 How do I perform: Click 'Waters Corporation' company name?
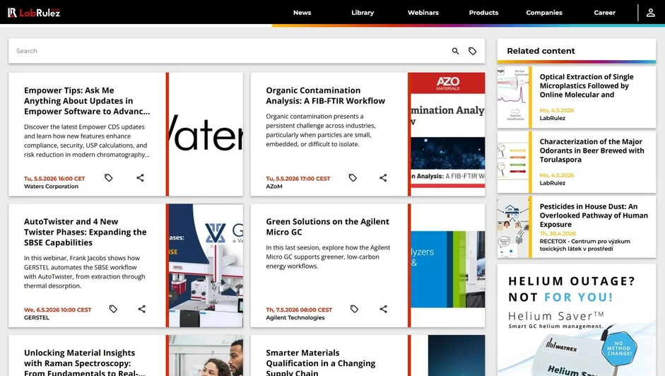(52, 187)
